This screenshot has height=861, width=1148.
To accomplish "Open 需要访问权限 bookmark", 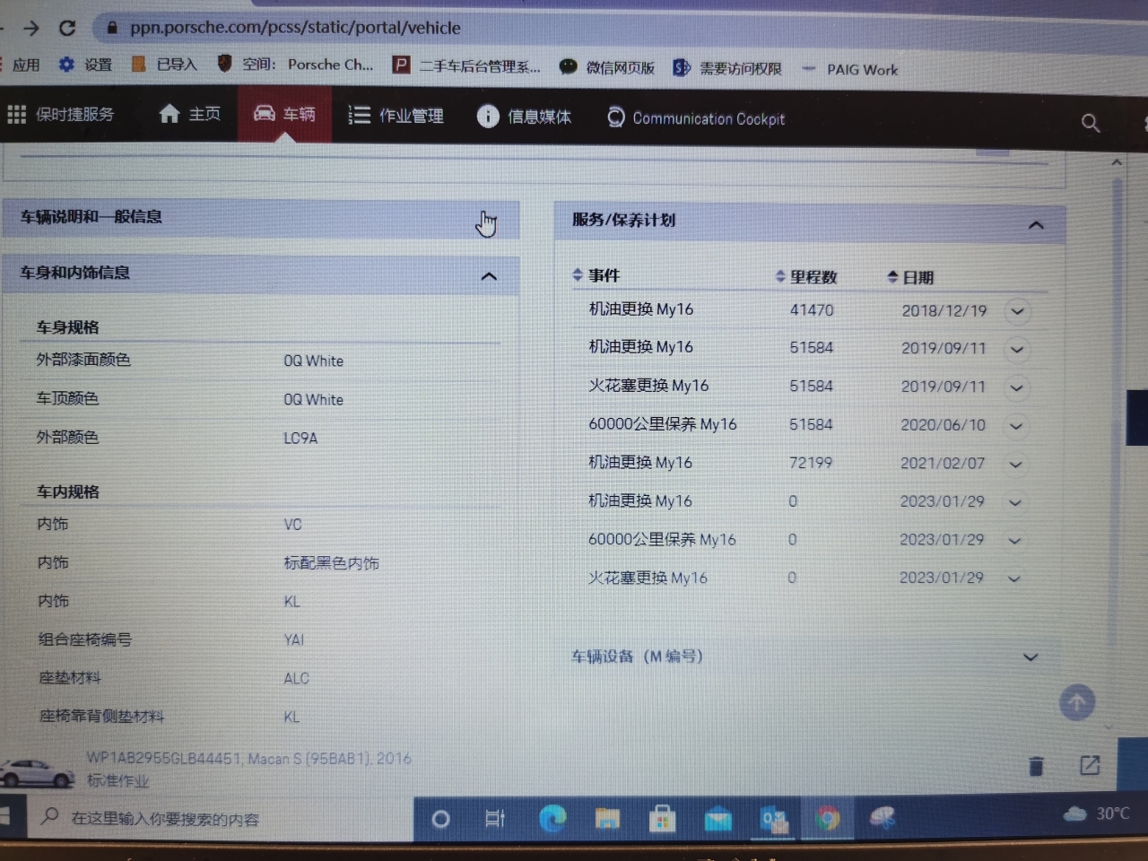I will click(727, 68).
